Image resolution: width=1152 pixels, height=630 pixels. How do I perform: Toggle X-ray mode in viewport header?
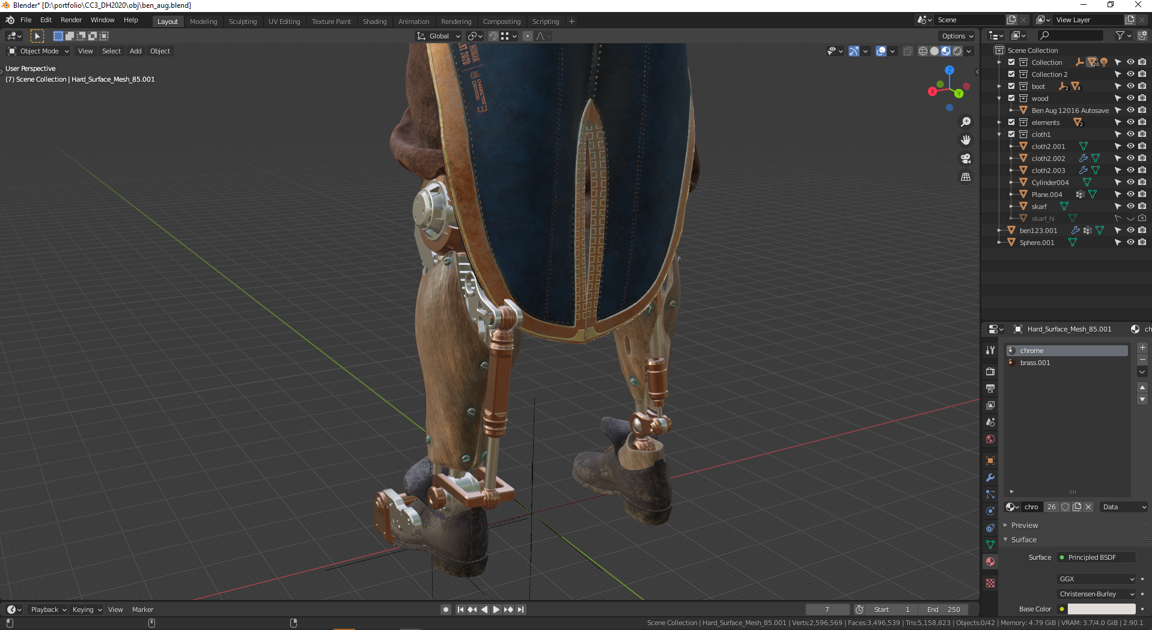coord(908,51)
